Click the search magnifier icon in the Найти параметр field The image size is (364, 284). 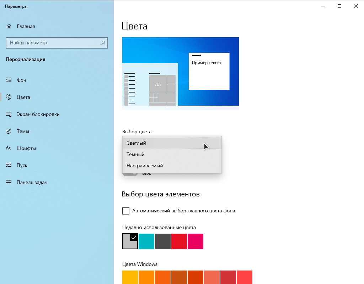point(103,43)
